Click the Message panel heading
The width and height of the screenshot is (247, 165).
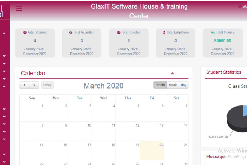click(x=215, y=157)
